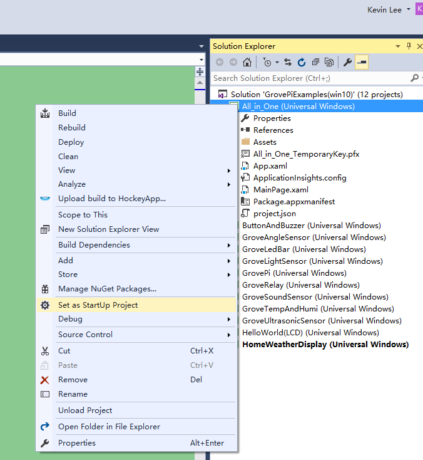Click the search magnifier icon in Solution Explorer
Screen dimensions: 423x460
(414, 78)
